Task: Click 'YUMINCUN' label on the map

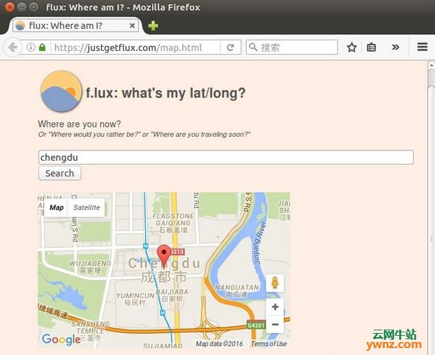Action: (x=135, y=296)
